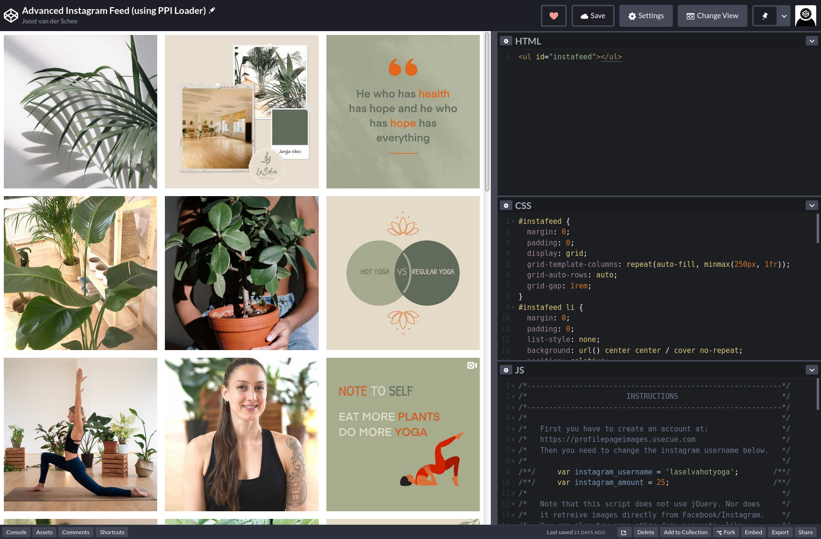Open the yoga lunge pose photo
Viewport: 821px width, 539px height.
[80, 434]
